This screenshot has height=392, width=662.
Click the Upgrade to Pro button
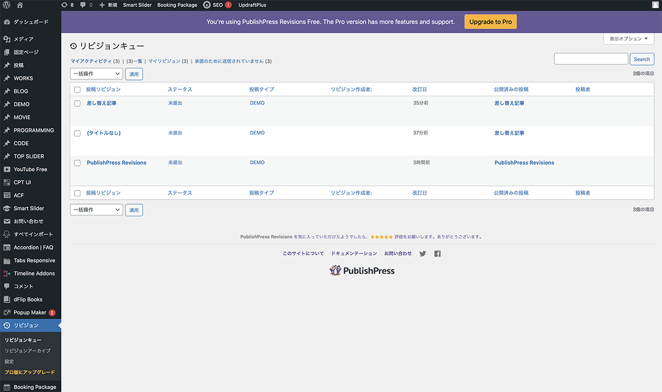(490, 22)
